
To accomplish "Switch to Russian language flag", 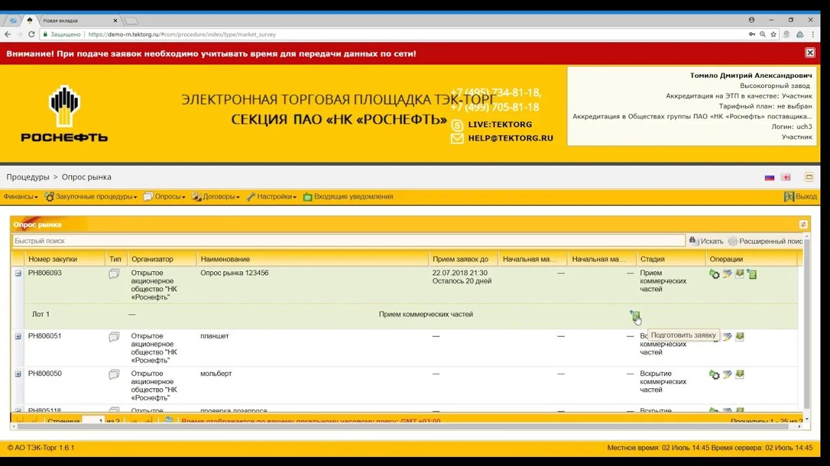I will pyautogui.click(x=770, y=177).
